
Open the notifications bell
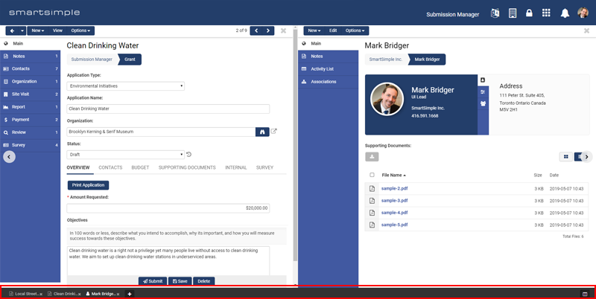point(565,13)
